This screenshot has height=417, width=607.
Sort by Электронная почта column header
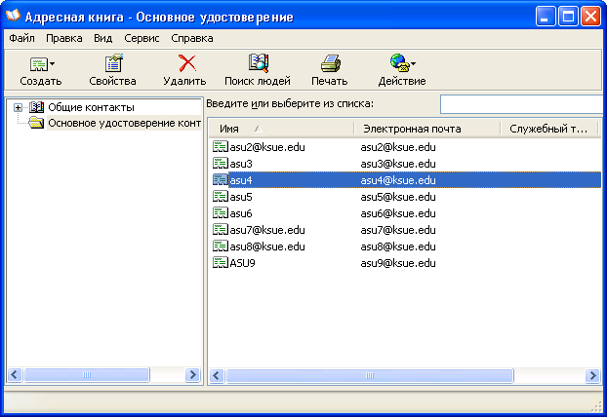pyautogui.click(x=427, y=129)
